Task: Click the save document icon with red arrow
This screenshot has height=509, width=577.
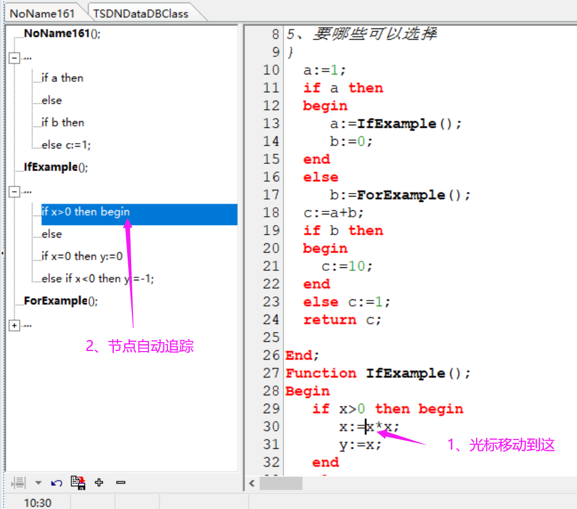Action: point(78,482)
